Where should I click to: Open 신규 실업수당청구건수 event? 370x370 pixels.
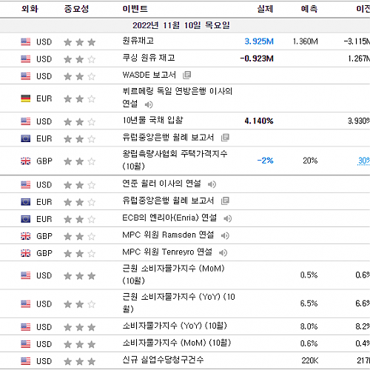pos(163,360)
